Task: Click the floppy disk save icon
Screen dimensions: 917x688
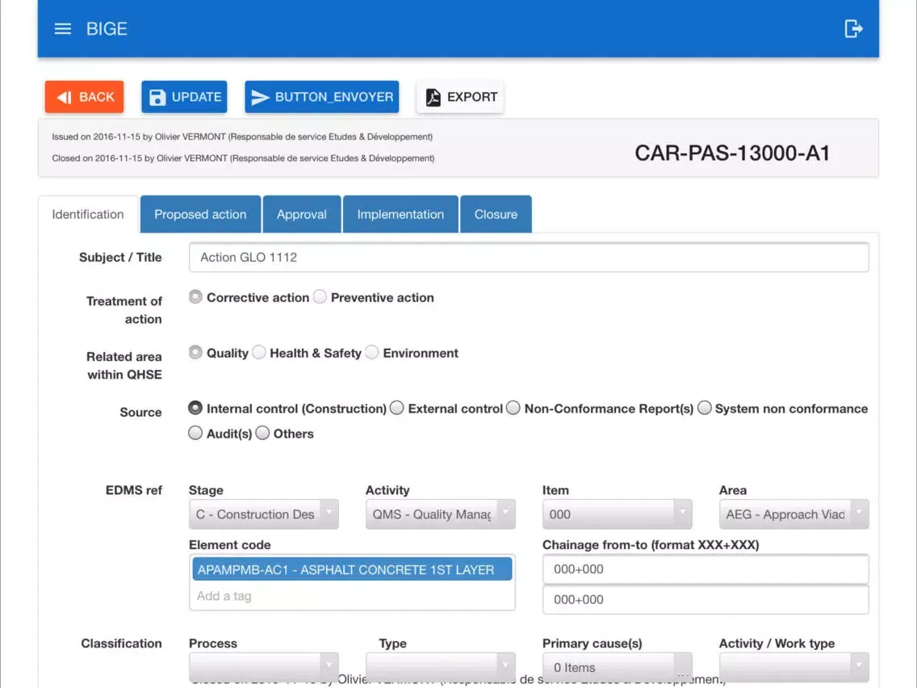Action: [x=158, y=97]
